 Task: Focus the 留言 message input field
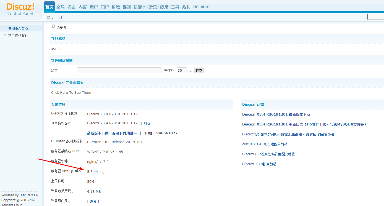(x=119, y=71)
